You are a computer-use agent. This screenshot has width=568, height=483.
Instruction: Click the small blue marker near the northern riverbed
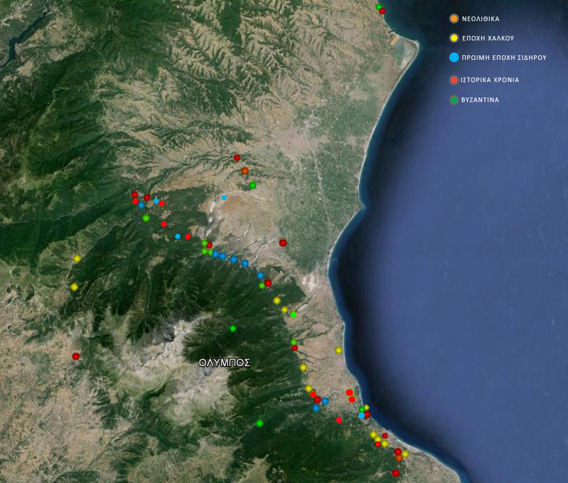tap(224, 197)
